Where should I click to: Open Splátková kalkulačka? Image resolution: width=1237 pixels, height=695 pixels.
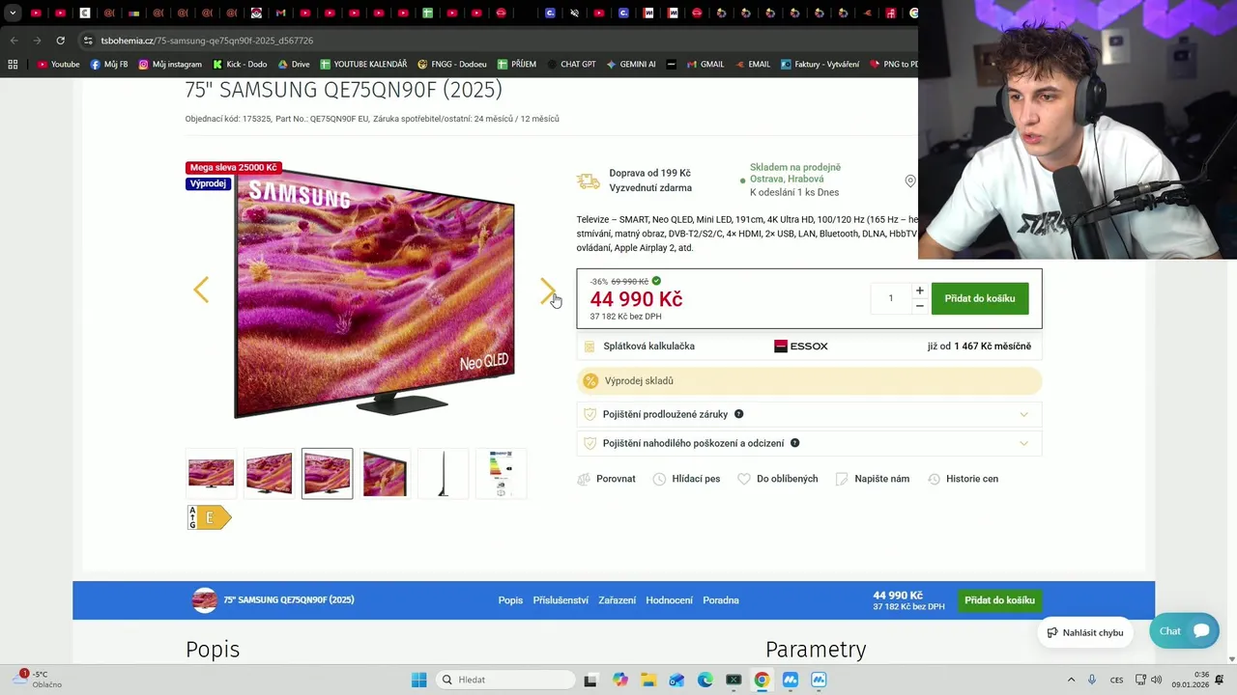(648, 347)
